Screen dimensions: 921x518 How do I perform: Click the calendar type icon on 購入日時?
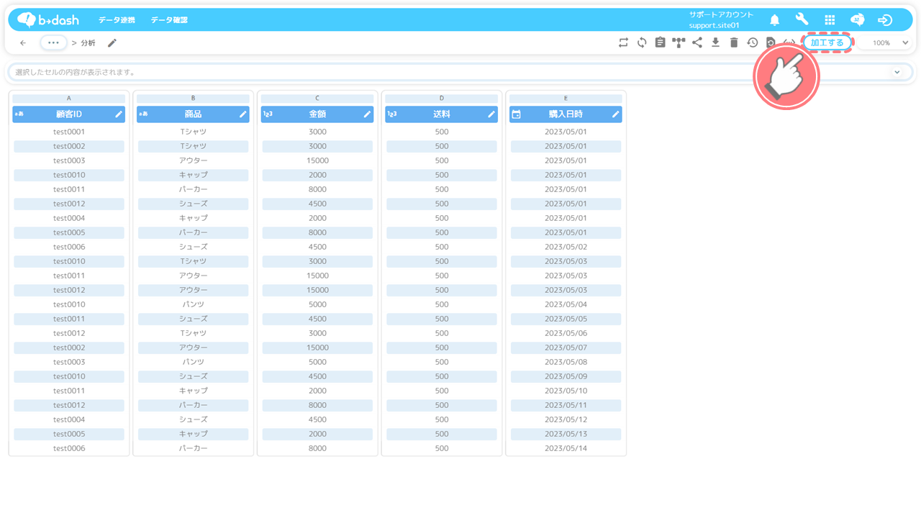516,114
